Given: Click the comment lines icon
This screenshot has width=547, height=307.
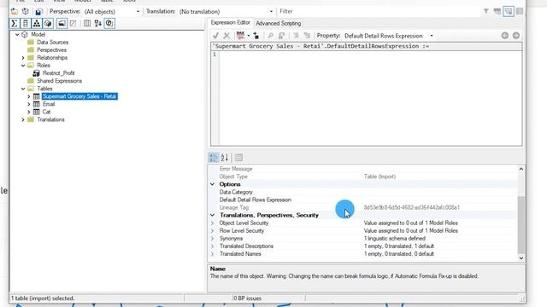Looking at the screenshot, I should click(296, 36).
